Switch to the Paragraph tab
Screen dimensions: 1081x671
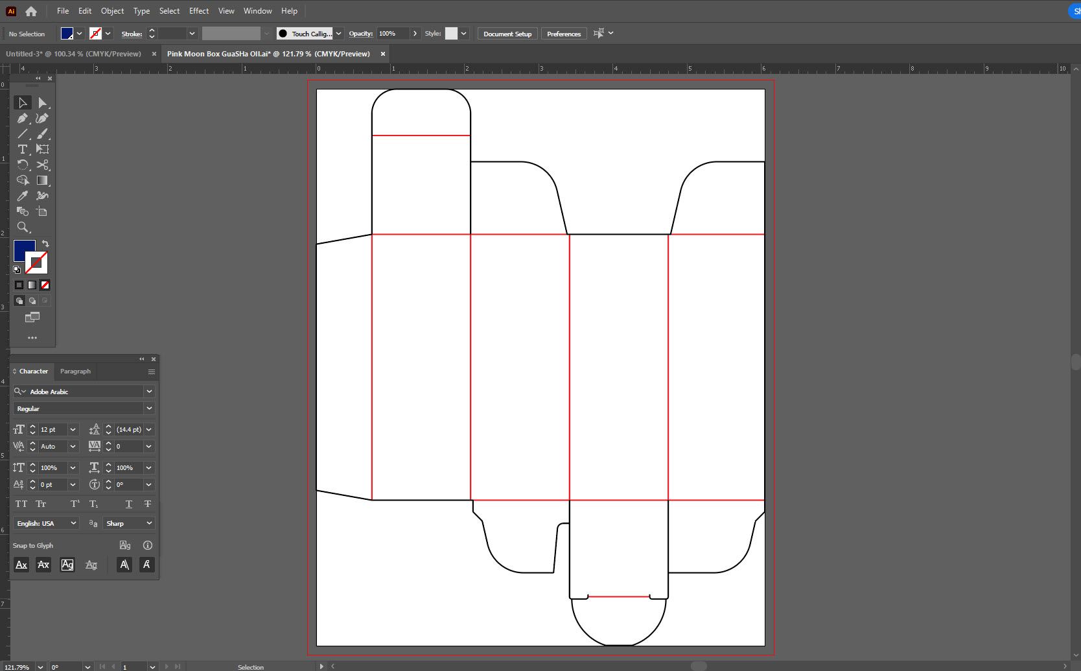75,371
